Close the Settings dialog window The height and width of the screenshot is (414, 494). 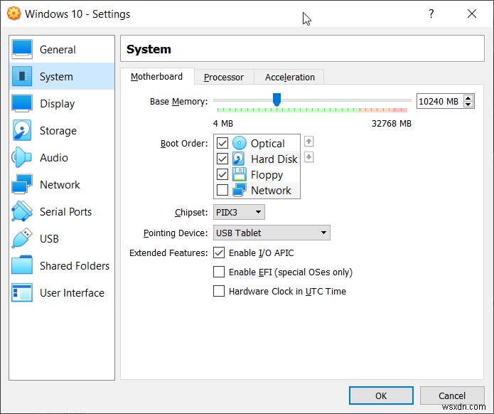click(x=472, y=14)
